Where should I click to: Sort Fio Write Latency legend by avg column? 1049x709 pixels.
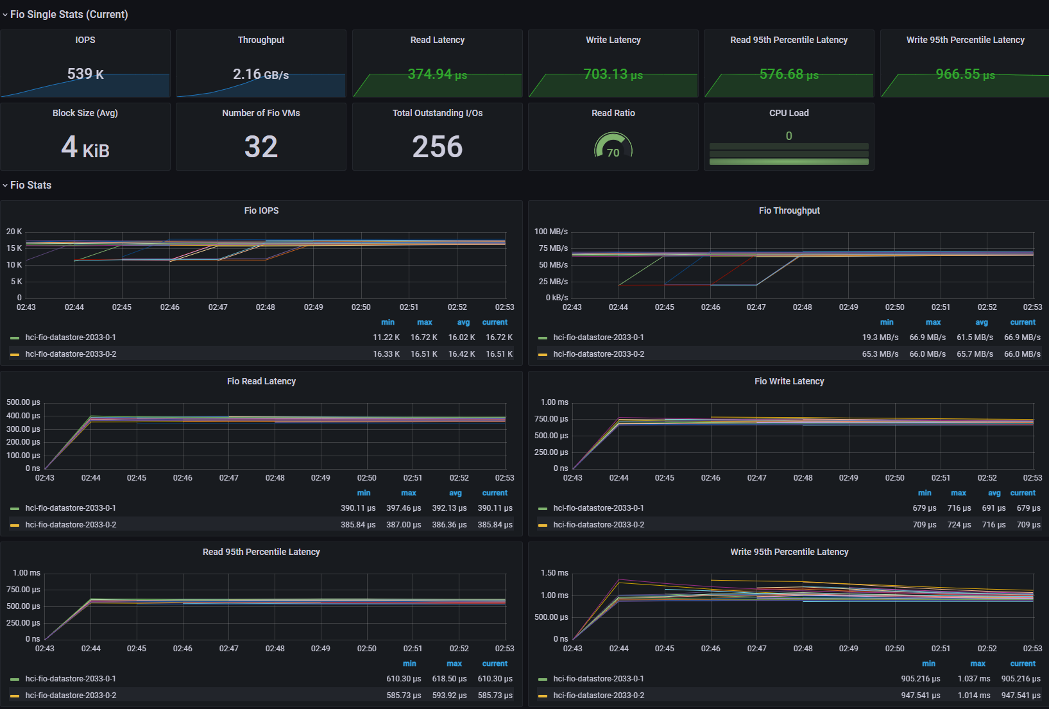(994, 493)
